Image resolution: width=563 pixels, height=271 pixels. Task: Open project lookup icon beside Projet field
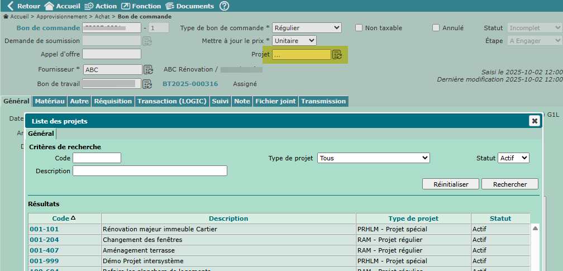(337, 55)
